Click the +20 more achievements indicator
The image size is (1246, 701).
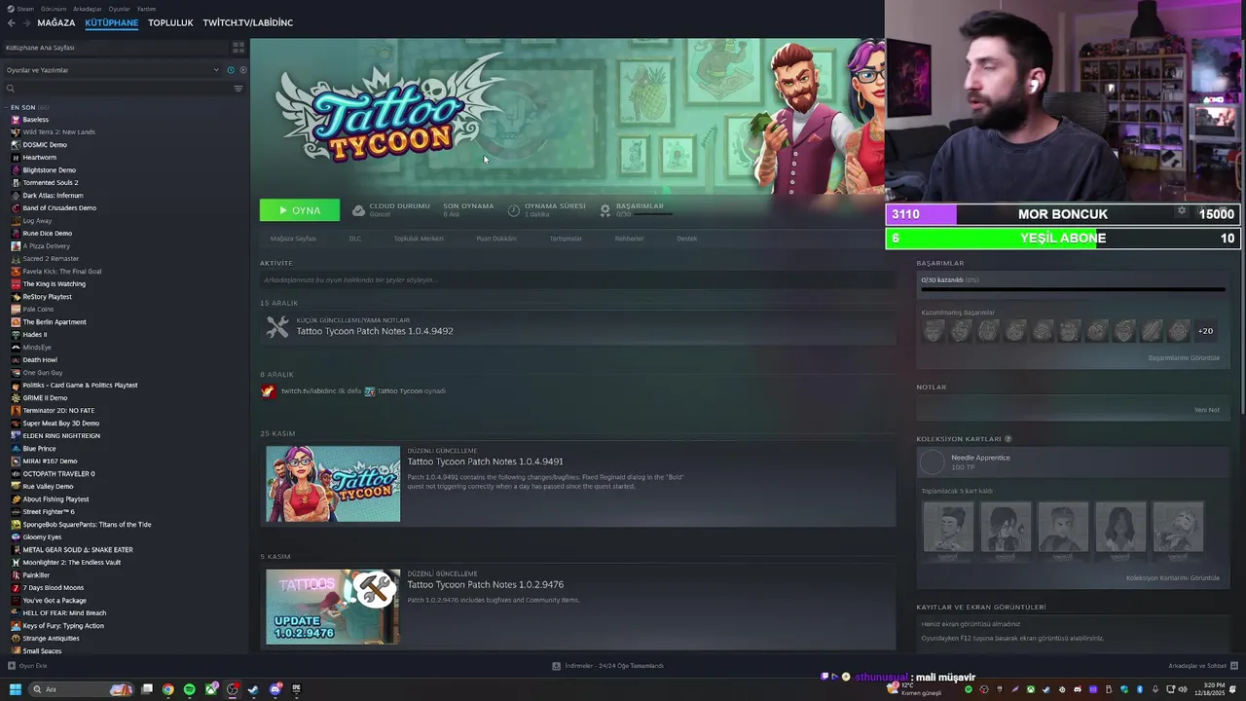pos(1205,331)
